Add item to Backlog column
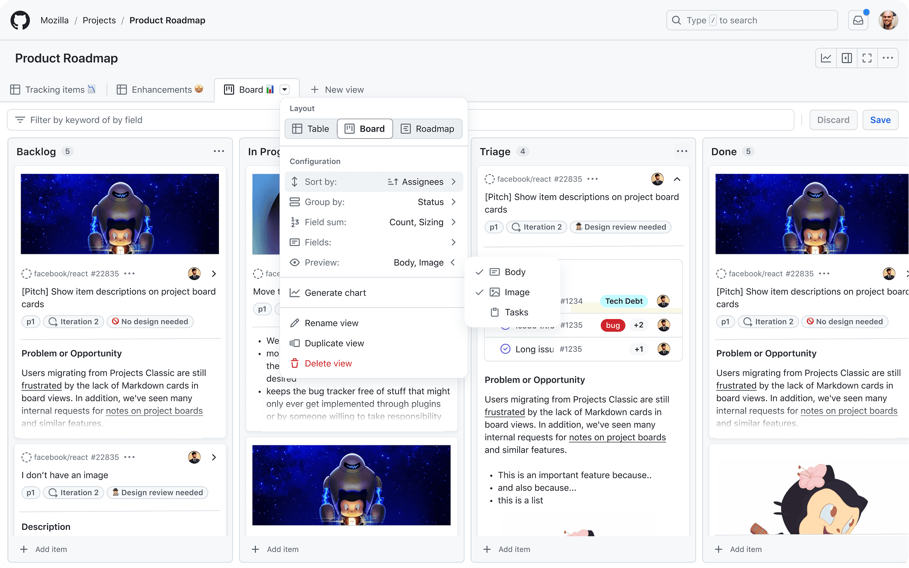Screen dimensions: 909x568 tap(44, 549)
